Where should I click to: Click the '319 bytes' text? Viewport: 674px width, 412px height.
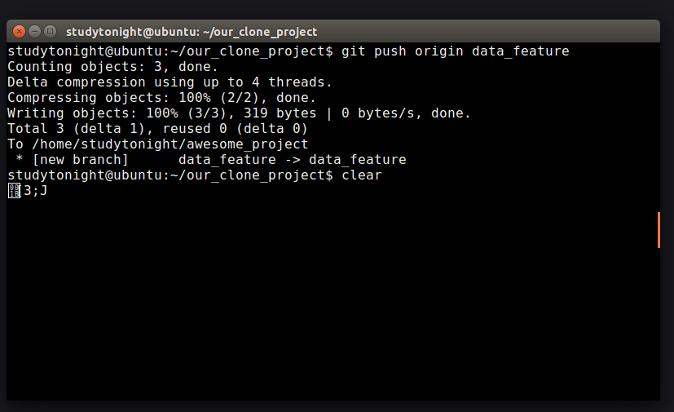(x=280, y=113)
